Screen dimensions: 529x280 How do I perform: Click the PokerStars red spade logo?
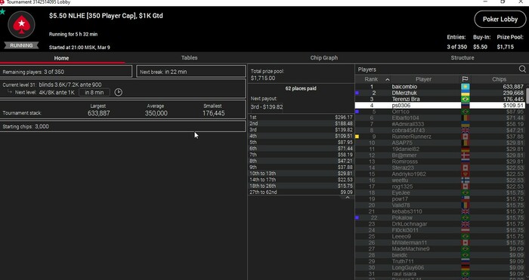click(x=22, y=25)
